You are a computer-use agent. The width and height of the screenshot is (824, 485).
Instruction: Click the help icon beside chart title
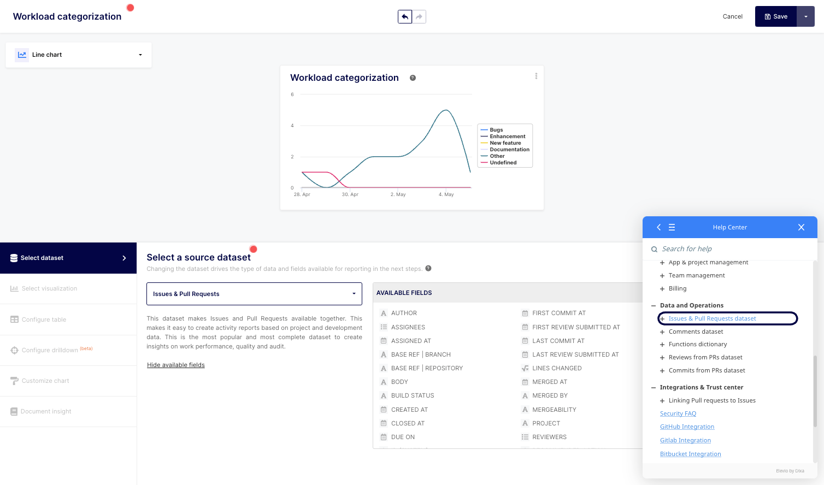click(413, 78)
